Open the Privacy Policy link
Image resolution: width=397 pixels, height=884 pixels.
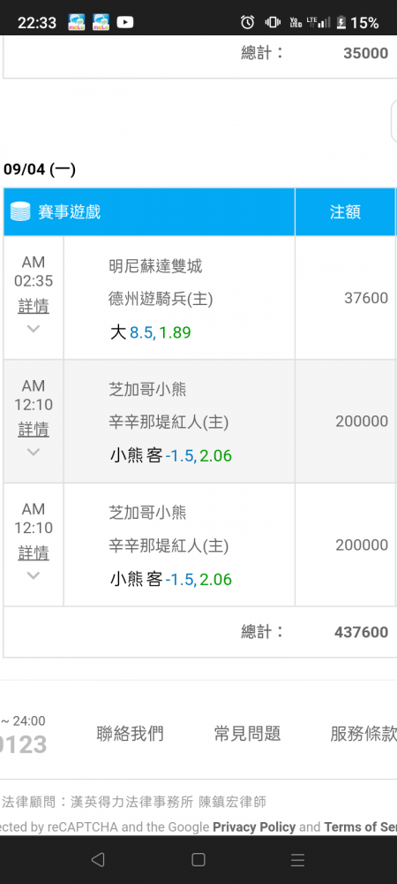254,827
